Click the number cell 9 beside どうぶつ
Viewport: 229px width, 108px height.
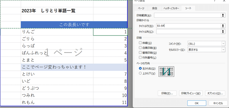tap(110, 89)
